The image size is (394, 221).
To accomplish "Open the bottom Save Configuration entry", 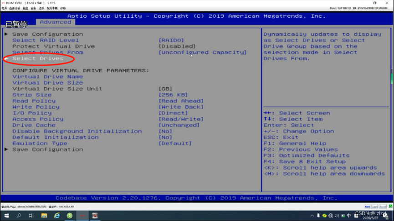I will pos(47,150).
